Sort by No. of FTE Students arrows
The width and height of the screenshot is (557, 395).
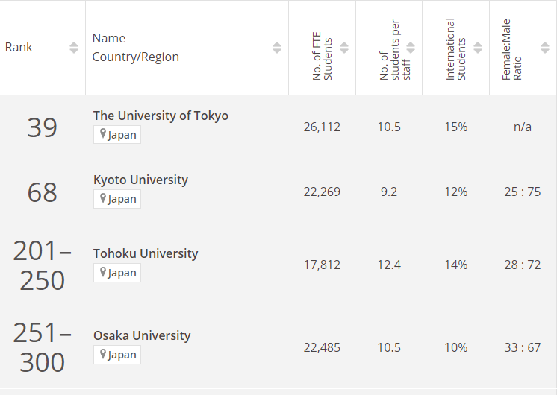pos(344,48)
